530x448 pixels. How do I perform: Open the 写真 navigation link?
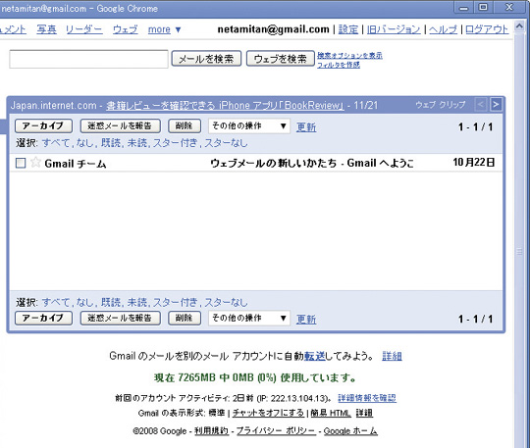(x=47, y=29)
